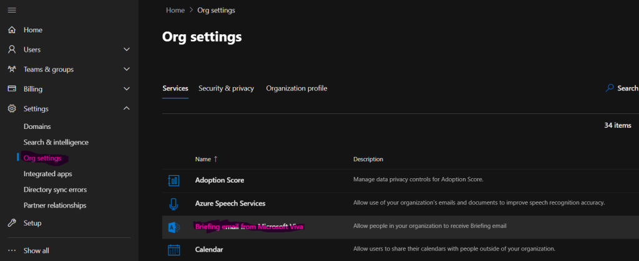Click the hamburger navigation menu icon
Screen dimensions: 639x261
[x=12, y=10]
